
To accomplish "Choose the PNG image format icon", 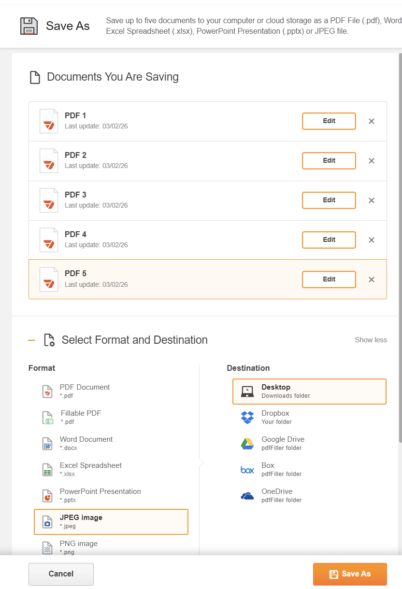I will [47, 547].
